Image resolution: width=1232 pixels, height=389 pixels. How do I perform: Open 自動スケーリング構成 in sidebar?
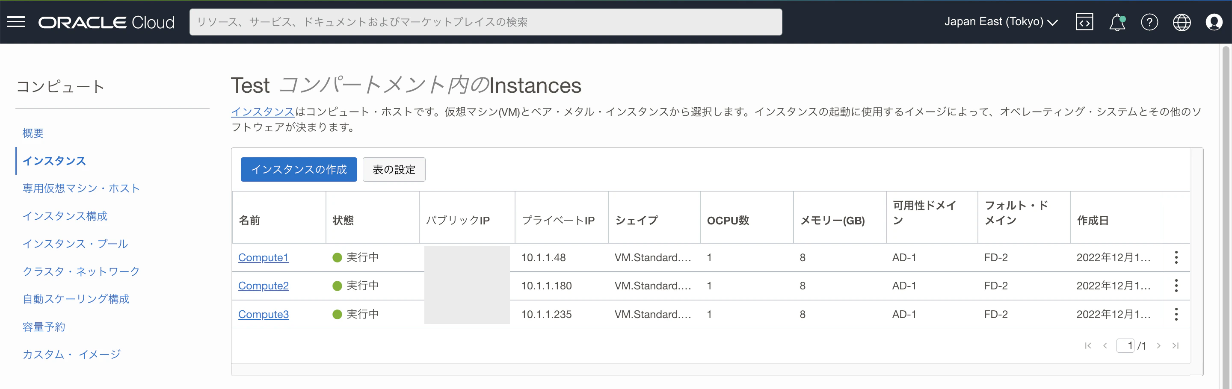tap(76, 299)
